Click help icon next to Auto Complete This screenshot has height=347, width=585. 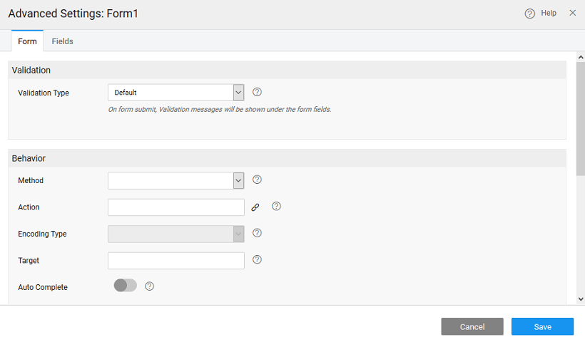150,286
